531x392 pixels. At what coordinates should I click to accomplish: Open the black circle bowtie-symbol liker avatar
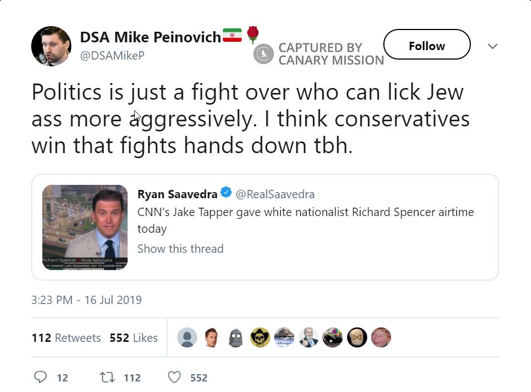click(x=357, y=337)
